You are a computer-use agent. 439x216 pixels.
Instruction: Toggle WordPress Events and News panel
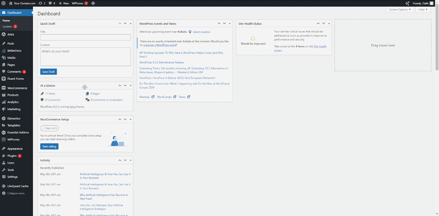coord(230,24)
